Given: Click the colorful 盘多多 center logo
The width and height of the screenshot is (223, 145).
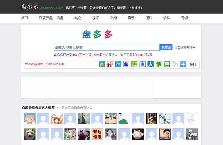Looking at the screenshot, I should coord(97,35).
